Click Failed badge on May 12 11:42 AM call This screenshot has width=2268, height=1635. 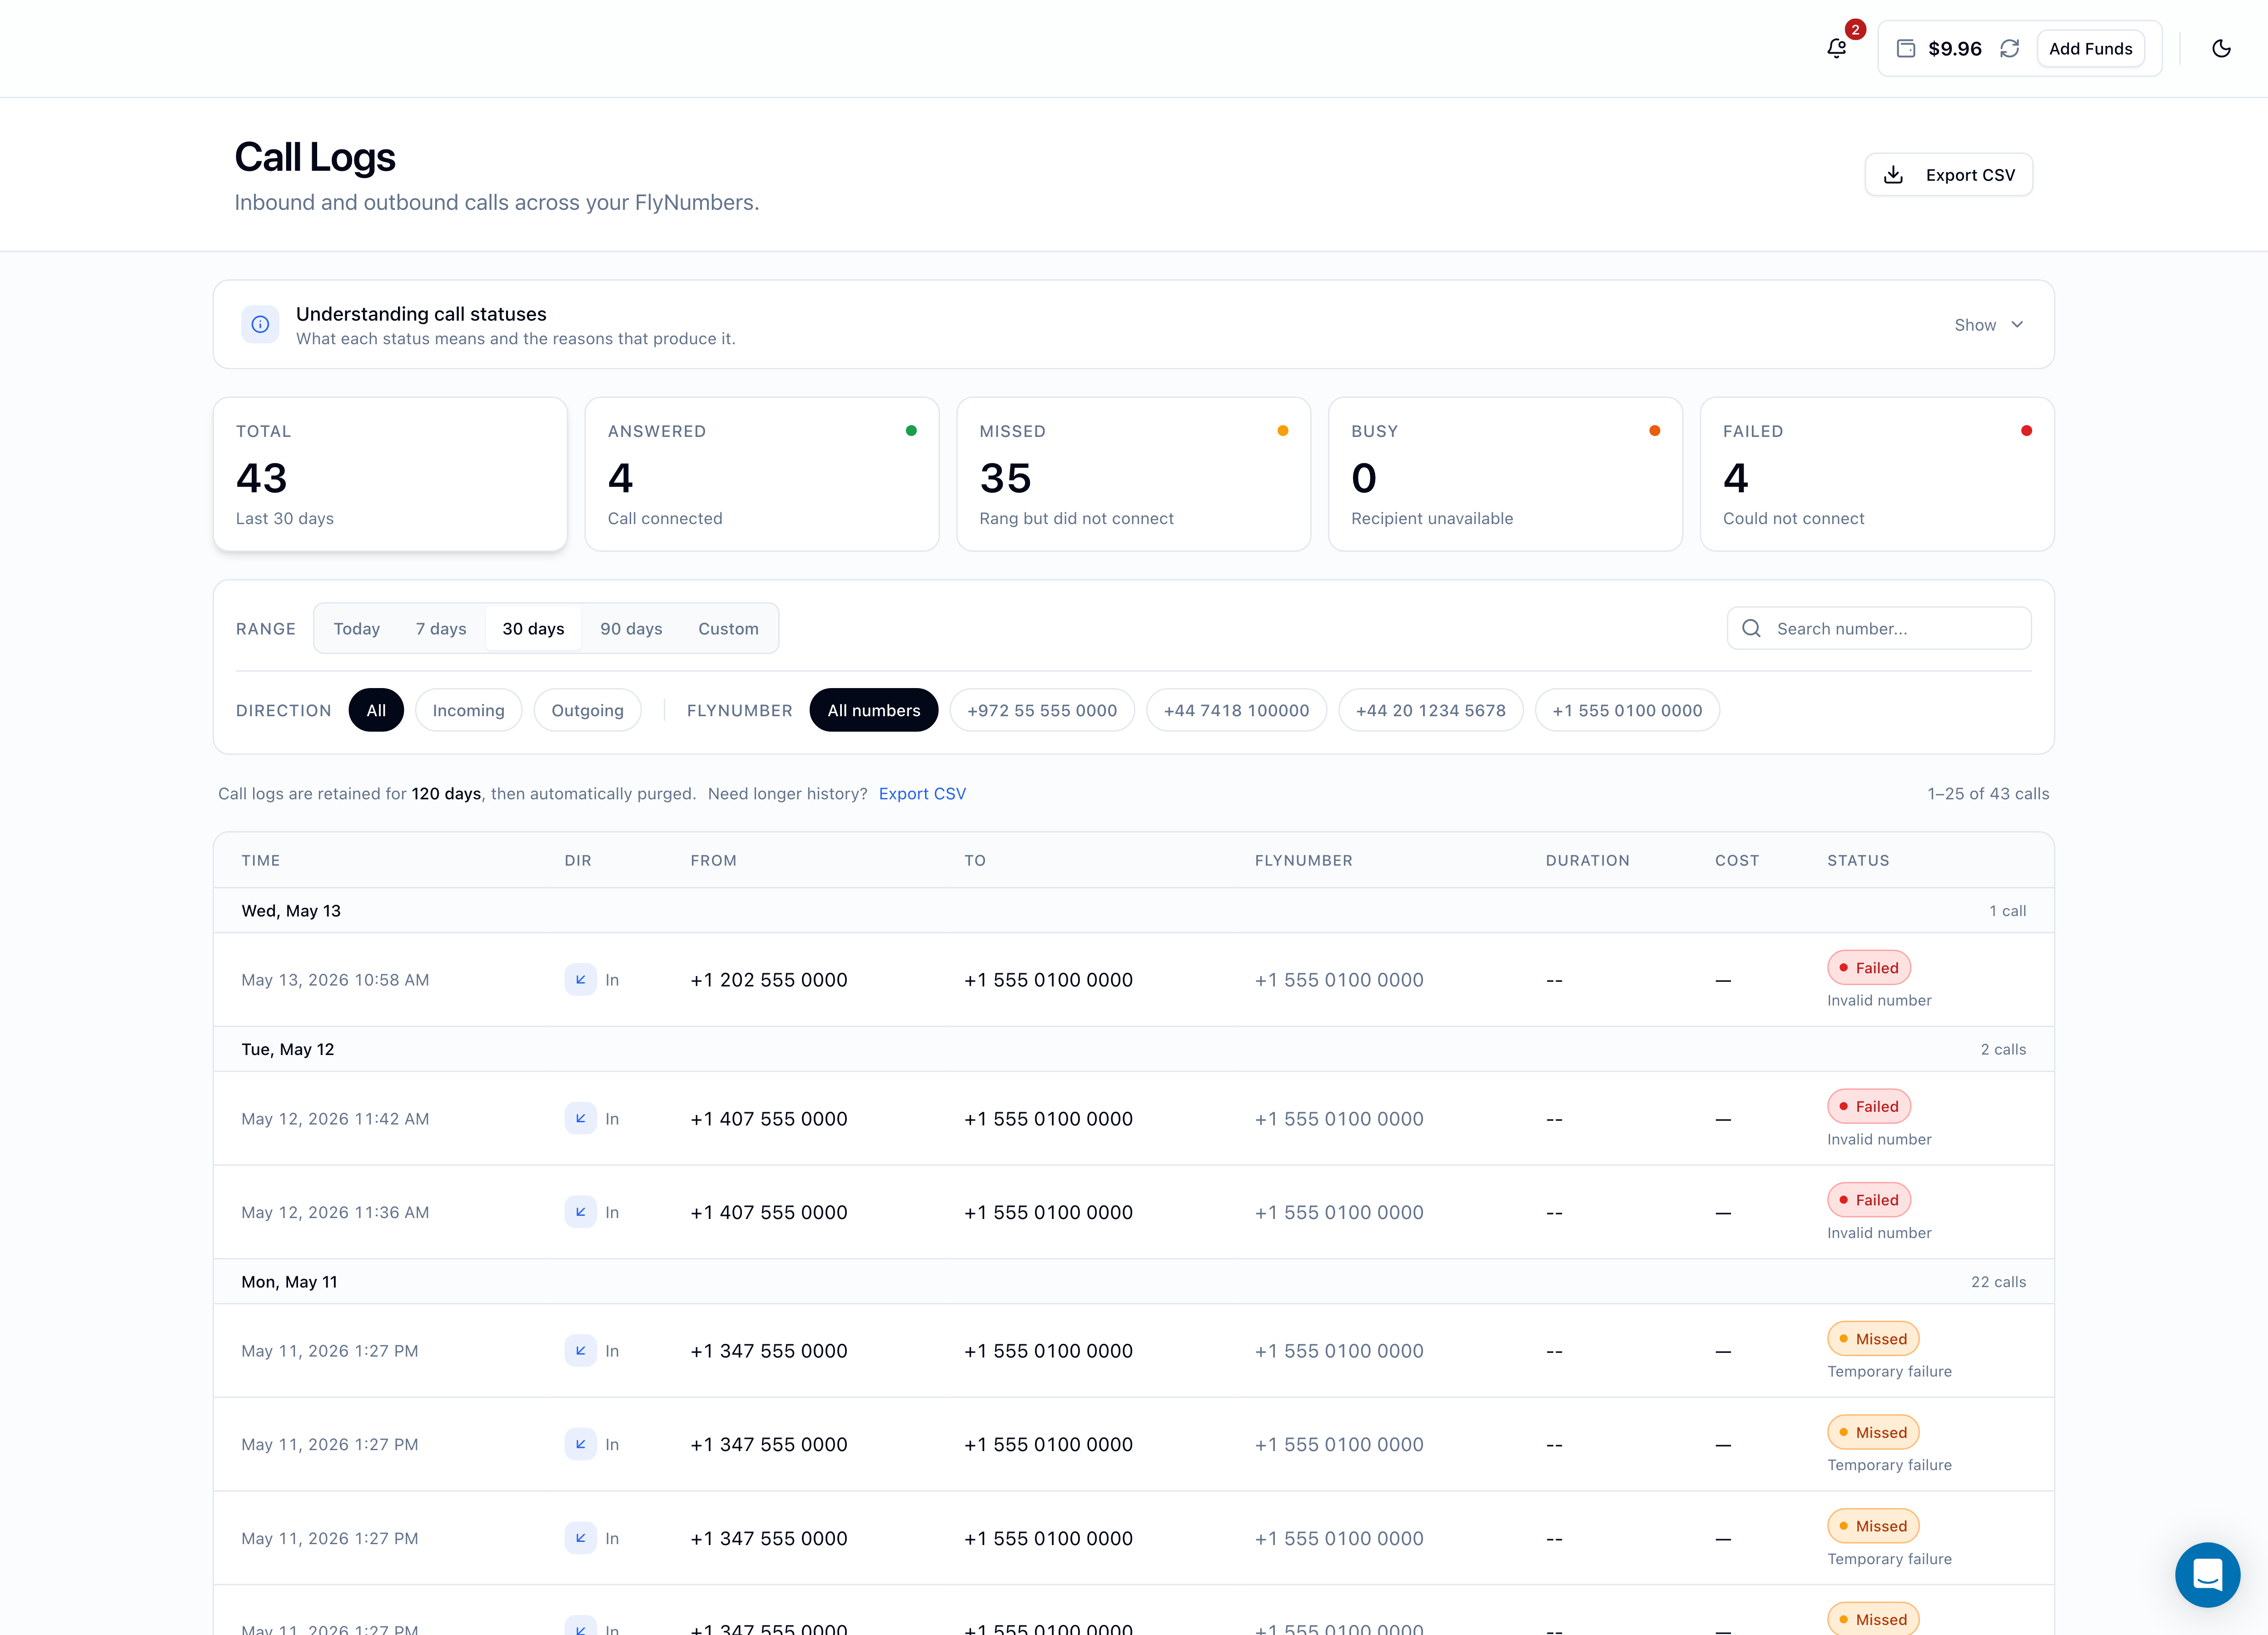click(1869, 1106)
